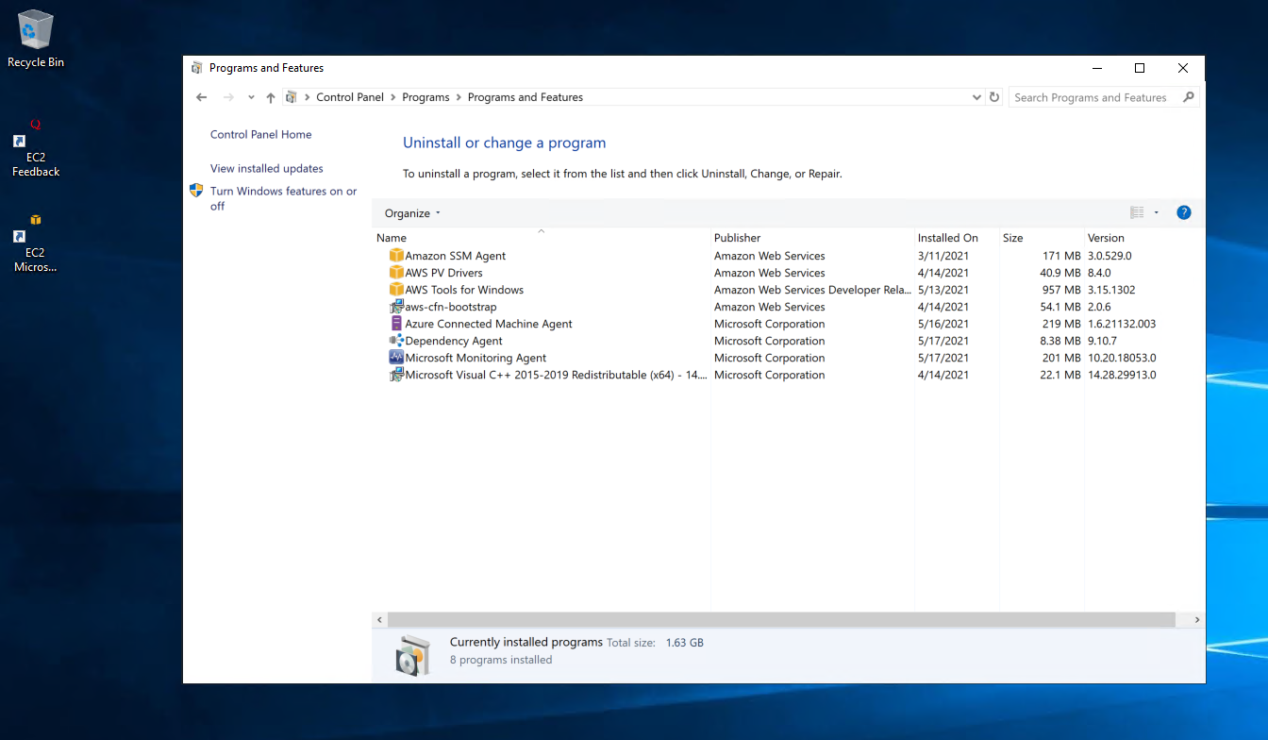This screenshot has width=1268, height=740.
Task: Select the AWS PV Drivers entry
Action: pos(443,273)
